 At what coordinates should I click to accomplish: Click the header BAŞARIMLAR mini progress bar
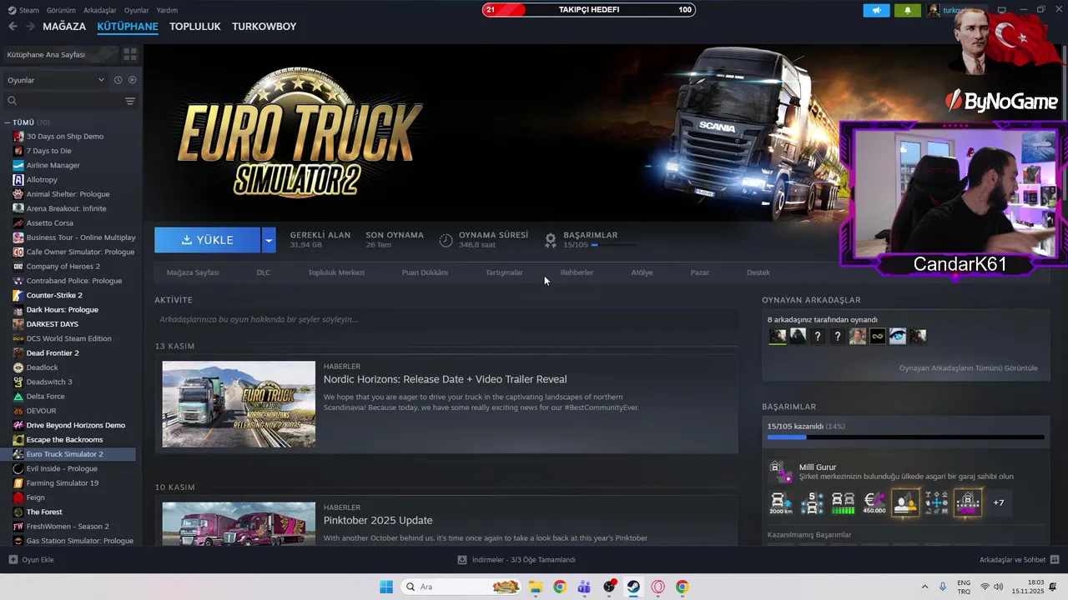pyautogui.click(x=613, y=245)
